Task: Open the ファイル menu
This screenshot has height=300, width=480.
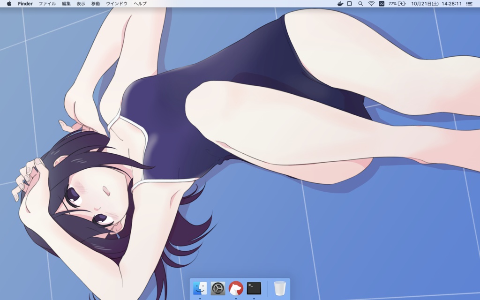Action: pos(47,4)
